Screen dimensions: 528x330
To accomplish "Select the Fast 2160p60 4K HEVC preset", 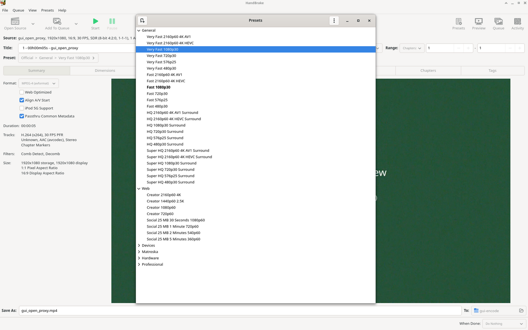I will tap(166, 81).
